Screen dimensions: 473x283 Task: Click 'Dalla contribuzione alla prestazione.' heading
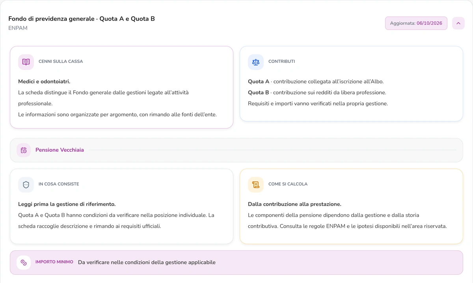click(x=294, y=204)
